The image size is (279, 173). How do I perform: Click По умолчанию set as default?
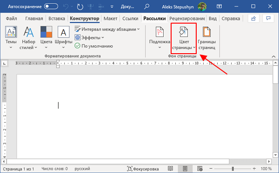pos(93,46)
